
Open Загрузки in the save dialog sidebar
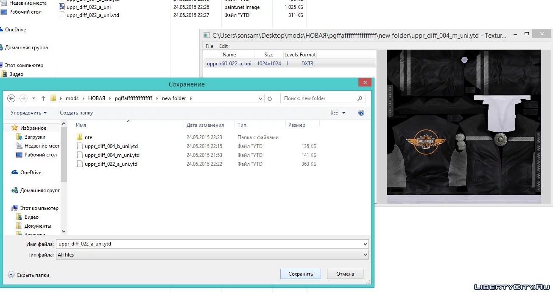click(35, 137)
